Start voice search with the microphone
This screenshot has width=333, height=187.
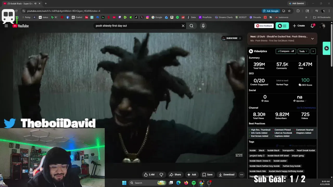(x=203, y=26)
